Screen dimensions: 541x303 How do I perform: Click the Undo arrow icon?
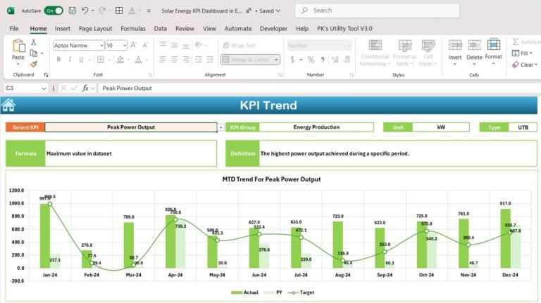coord(85,11)
